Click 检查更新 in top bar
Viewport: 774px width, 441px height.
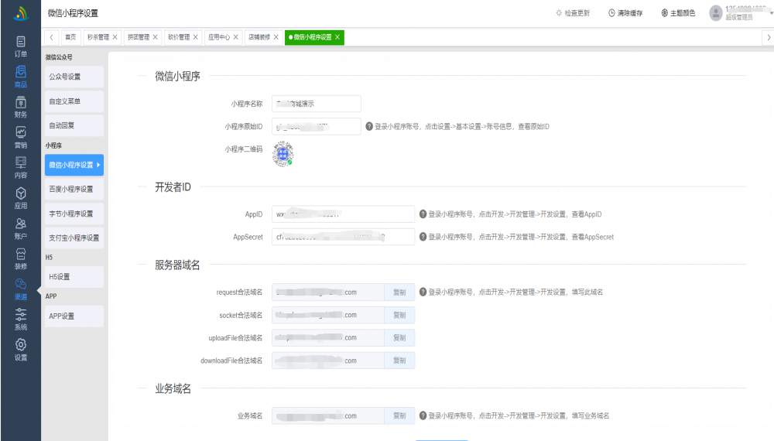pyautogui.click(x=573, y=13)
